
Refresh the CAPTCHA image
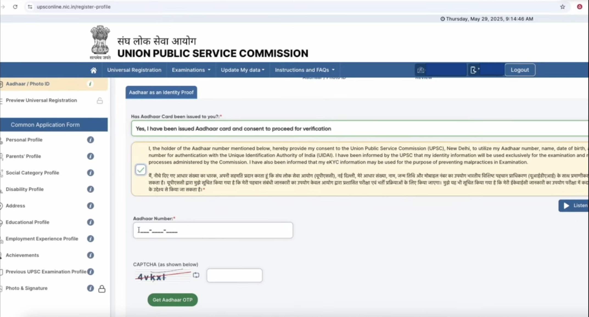coord(196,275)
